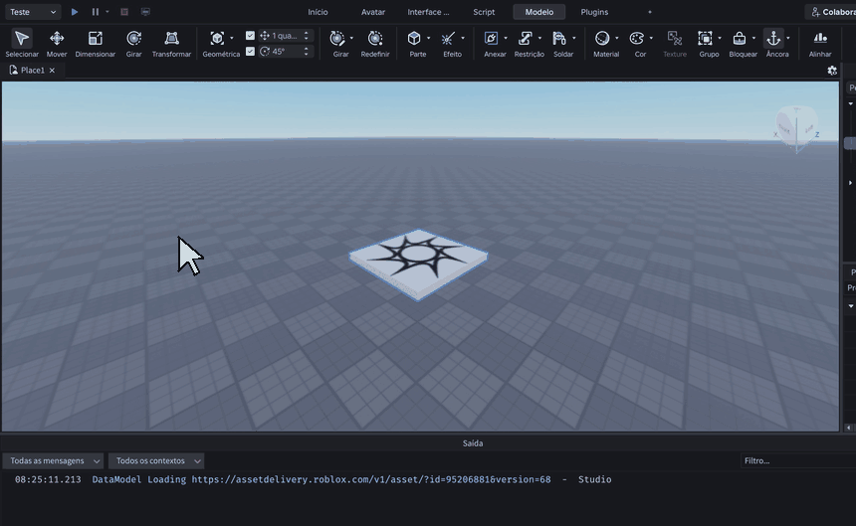Go to the Script tab
This screenshot has height=526, width=856.
pos(484,12)
